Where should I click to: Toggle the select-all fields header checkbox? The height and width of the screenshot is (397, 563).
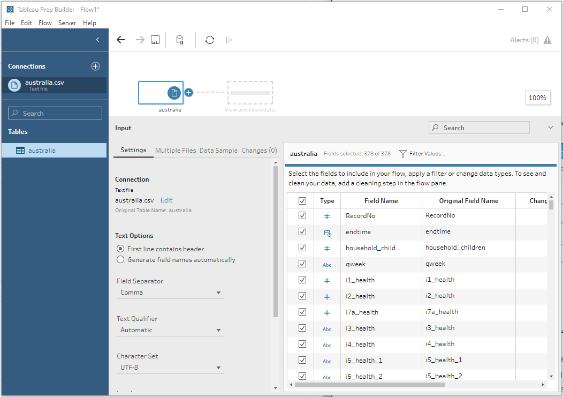point(302,201)
